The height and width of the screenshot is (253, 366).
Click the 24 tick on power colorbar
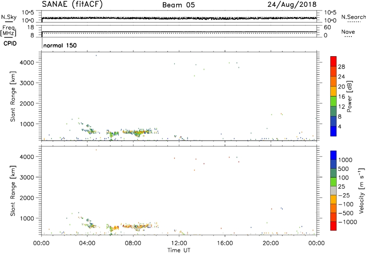[341, 77]
